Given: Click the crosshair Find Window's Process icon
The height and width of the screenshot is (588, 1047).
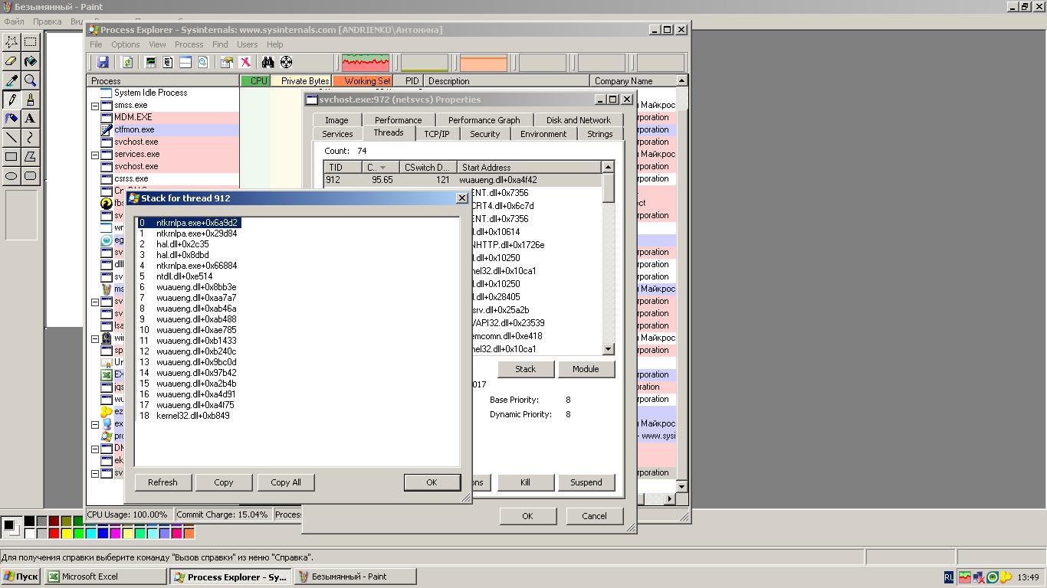Looking at the screenshot, I should click(x=286, y=63).
